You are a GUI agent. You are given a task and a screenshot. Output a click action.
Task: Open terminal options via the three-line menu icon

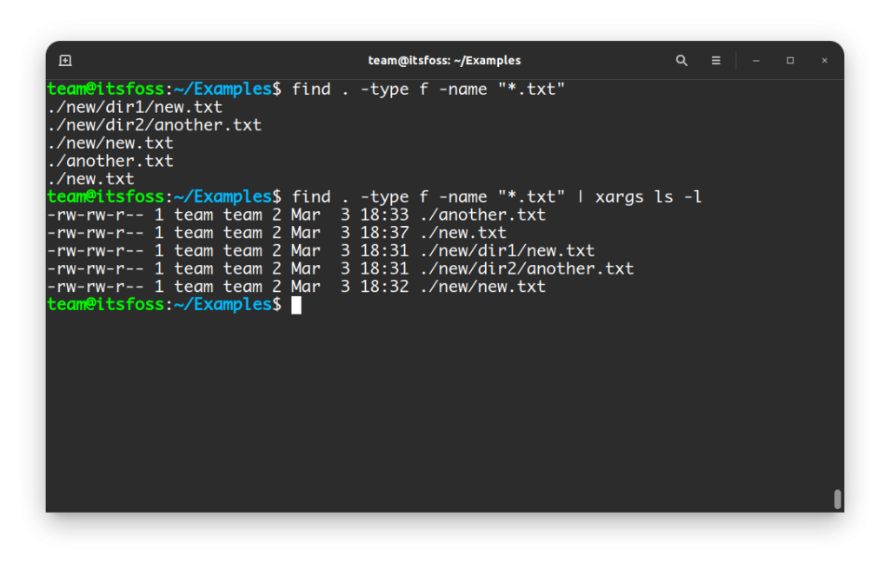tap(715, 60)
